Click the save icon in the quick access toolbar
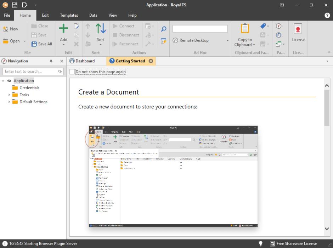The height and width of the screenshot is (248, 333). pyautogui.click(x=15, y=5)
